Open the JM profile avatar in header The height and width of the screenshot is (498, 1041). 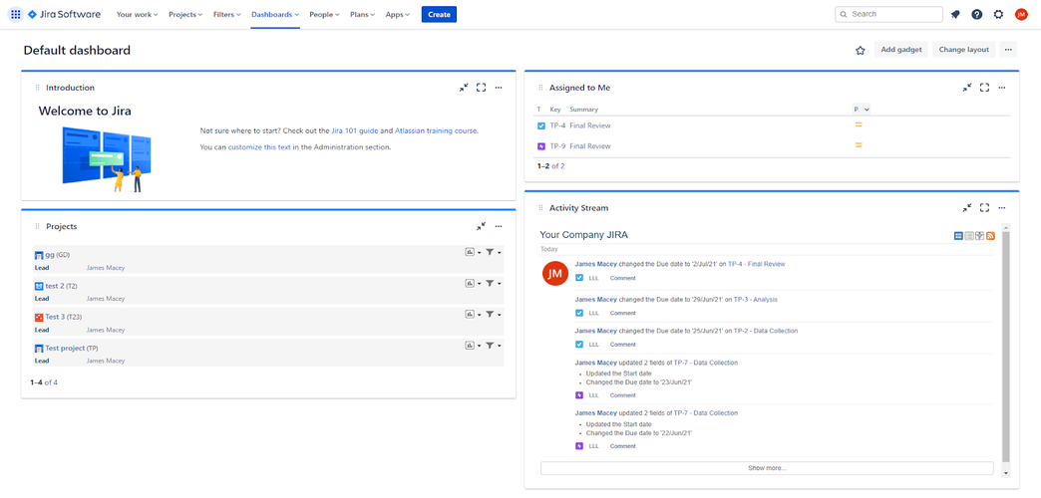coord(1021,14)
